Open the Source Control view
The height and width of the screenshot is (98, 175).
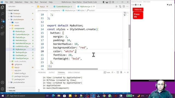tap(2, 20)
